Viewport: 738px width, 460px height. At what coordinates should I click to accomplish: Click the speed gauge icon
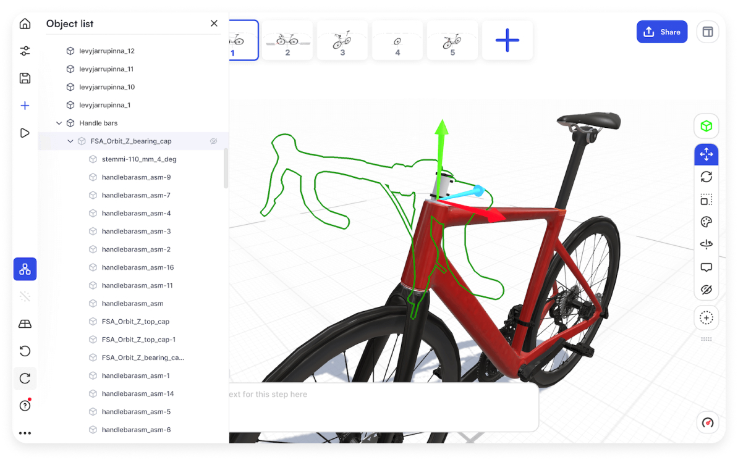click(708, 422)
